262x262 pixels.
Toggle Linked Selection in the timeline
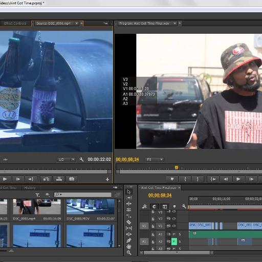[x=164, y=207]
